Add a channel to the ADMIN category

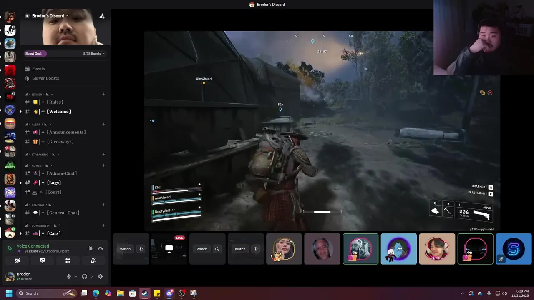click(x=103, y=165)
